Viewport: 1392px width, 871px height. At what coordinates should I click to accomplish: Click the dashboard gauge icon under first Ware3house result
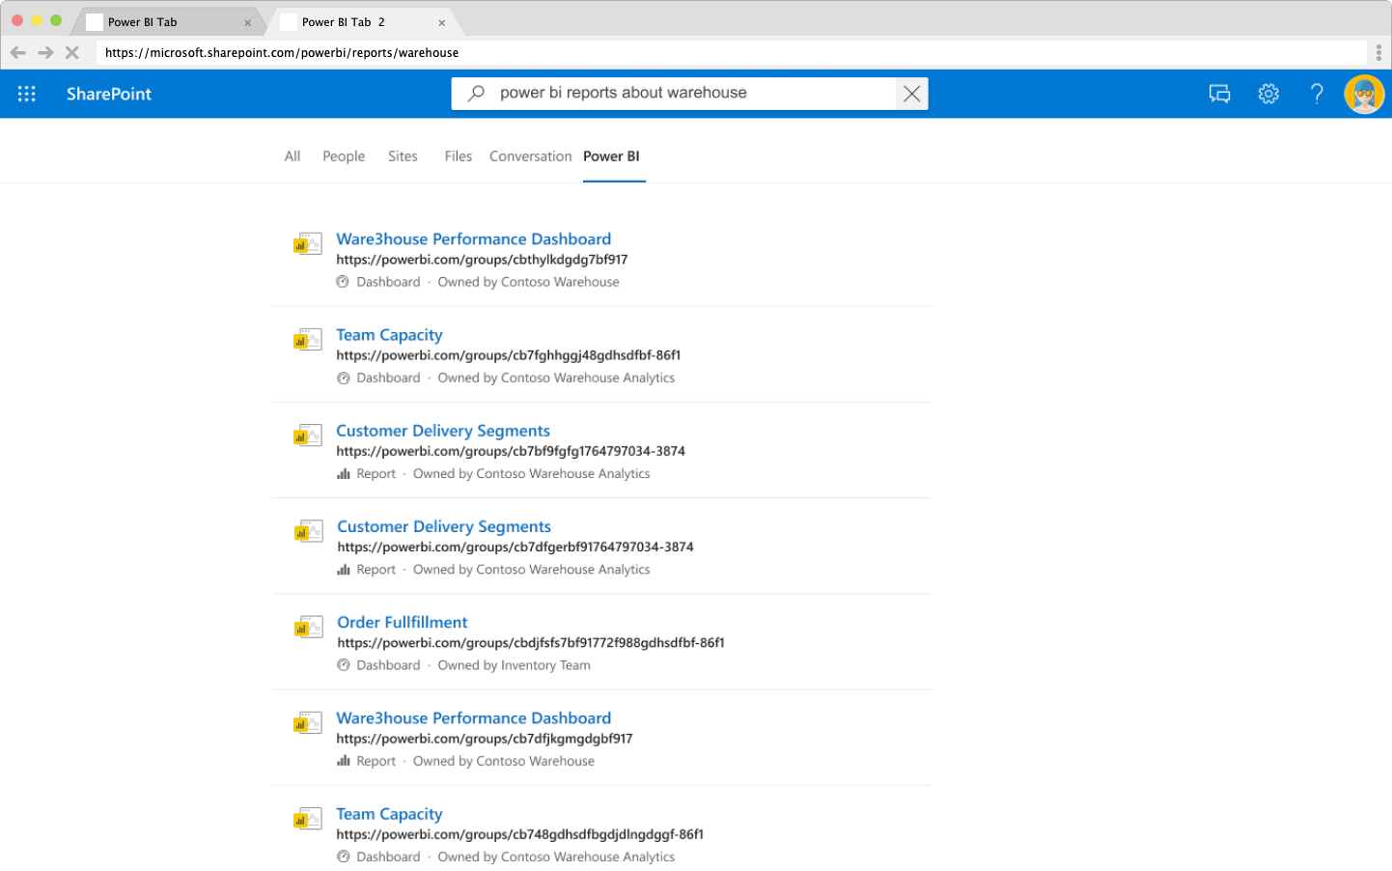[x=343, y=282]
